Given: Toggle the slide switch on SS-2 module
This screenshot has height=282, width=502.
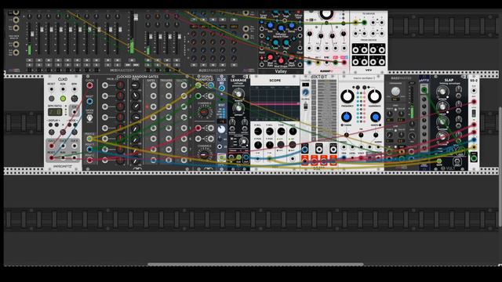Looking at the screenshot, I should (474, 113).
